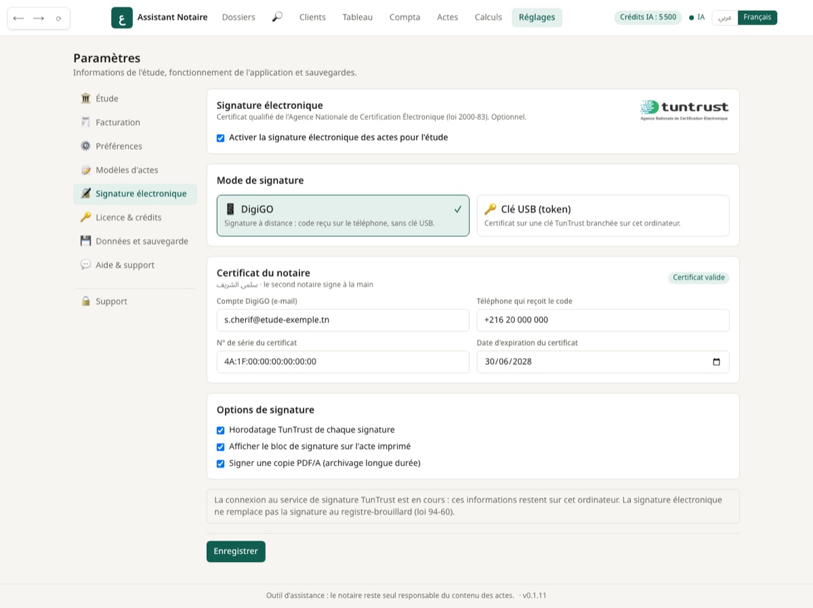The height and width of the screenshot is (608, 813).
Task: Click the Certificat valide badge
Action: click(x=699, y=278)
